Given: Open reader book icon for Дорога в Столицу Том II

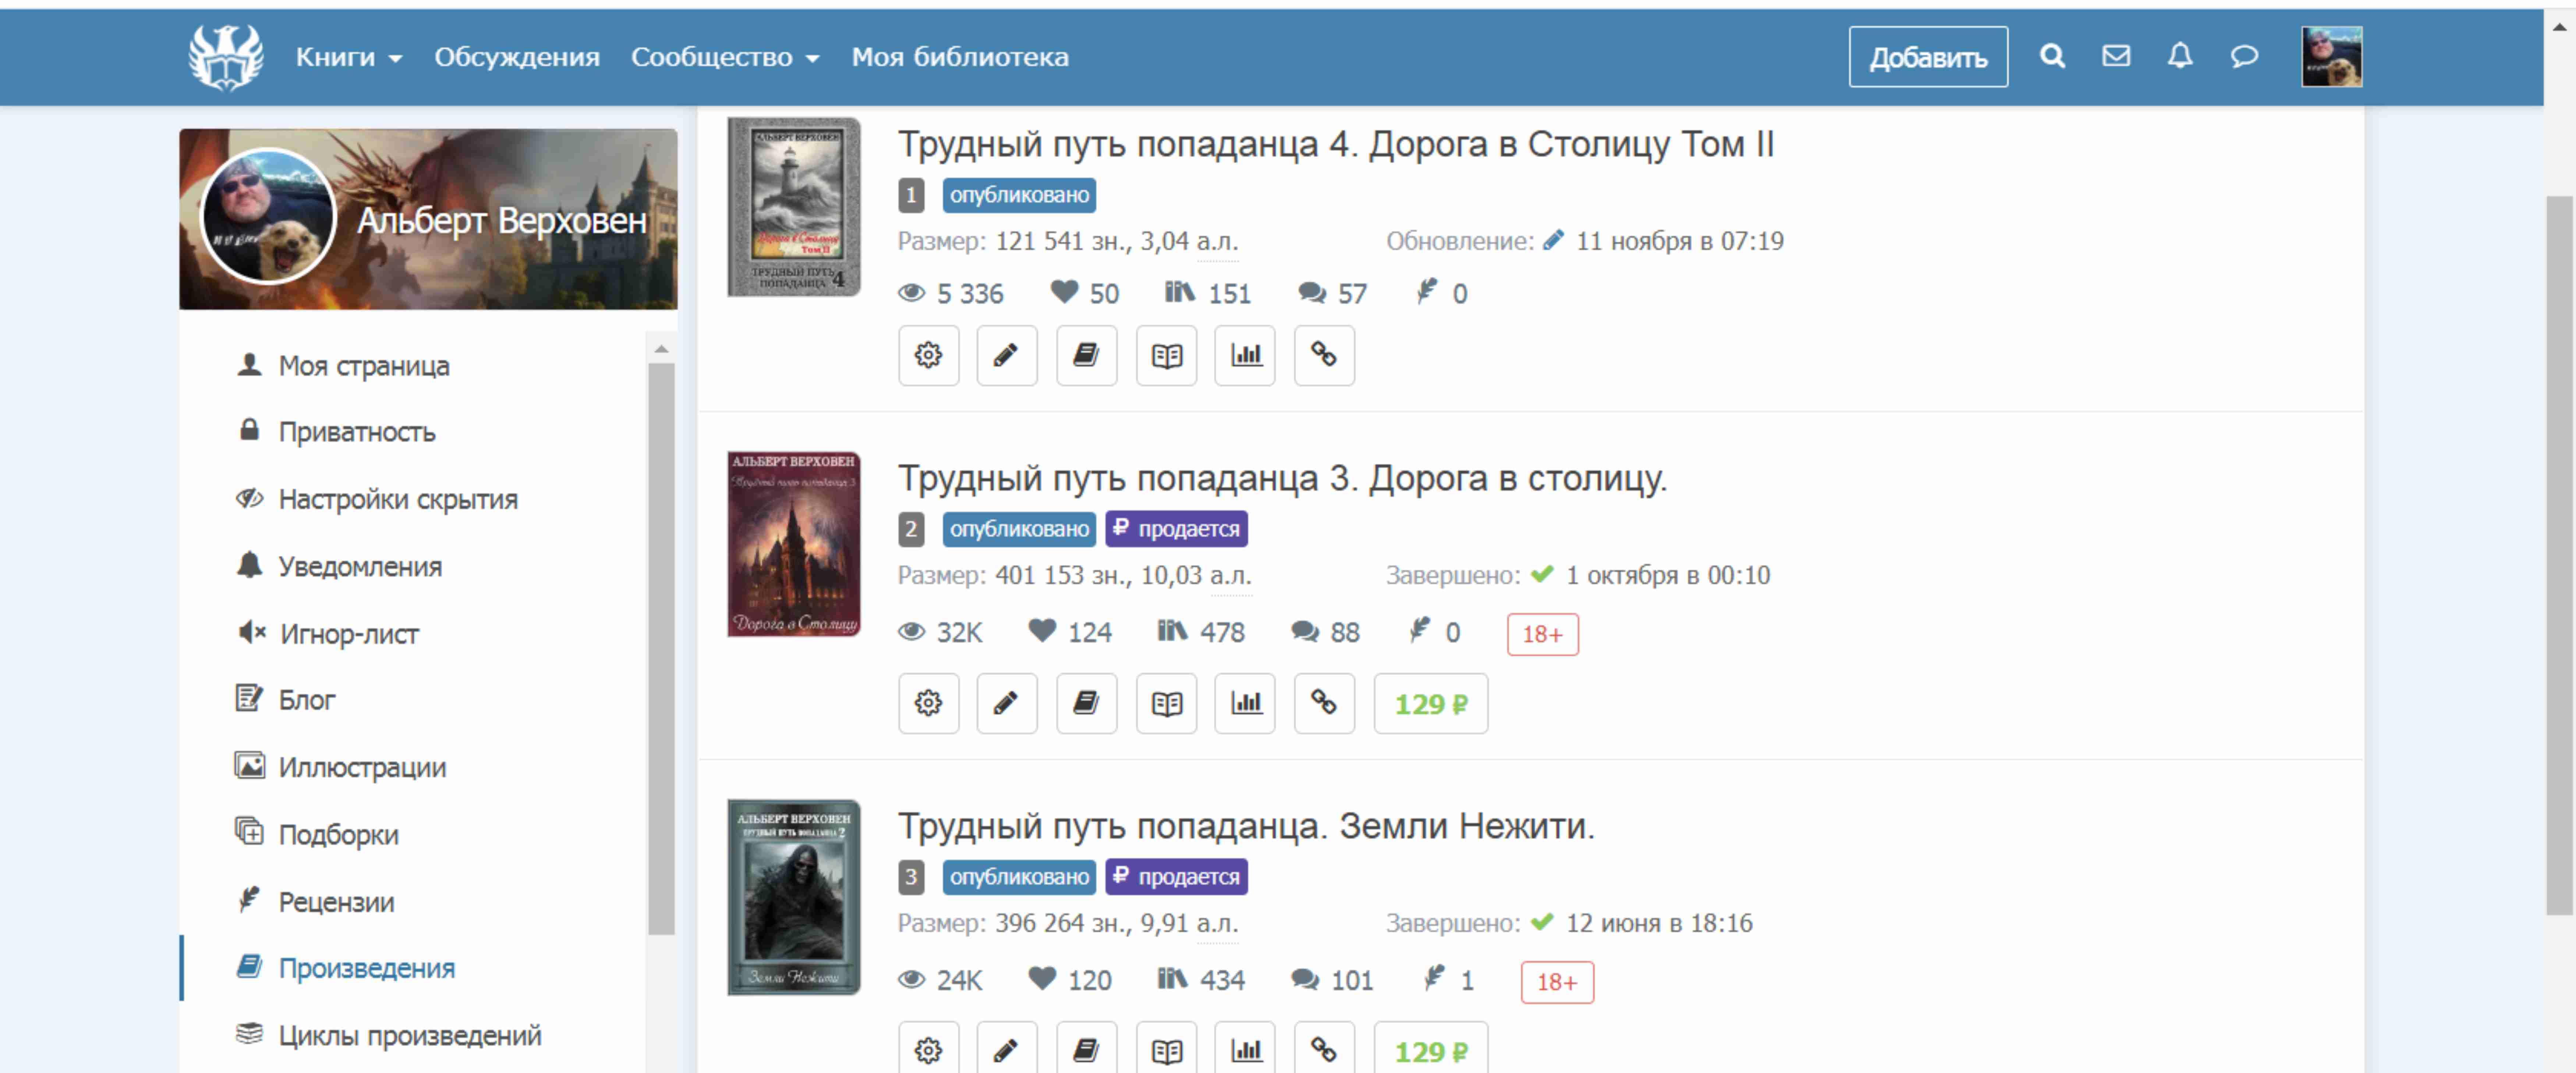Looking at the screenshot, I should pos(1166,355).
